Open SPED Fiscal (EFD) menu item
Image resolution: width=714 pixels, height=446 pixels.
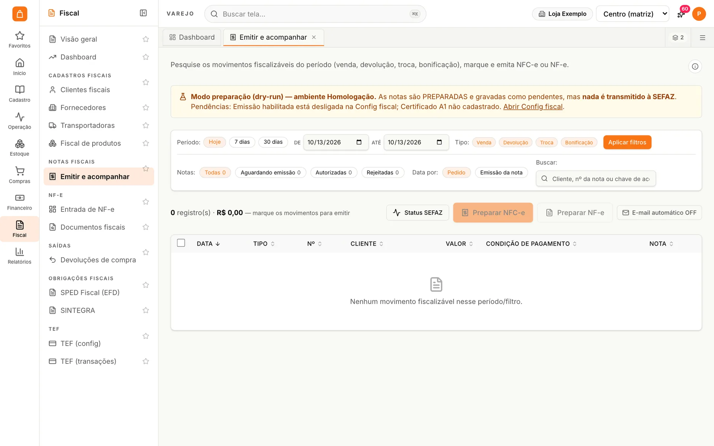[x=90, y=293]
